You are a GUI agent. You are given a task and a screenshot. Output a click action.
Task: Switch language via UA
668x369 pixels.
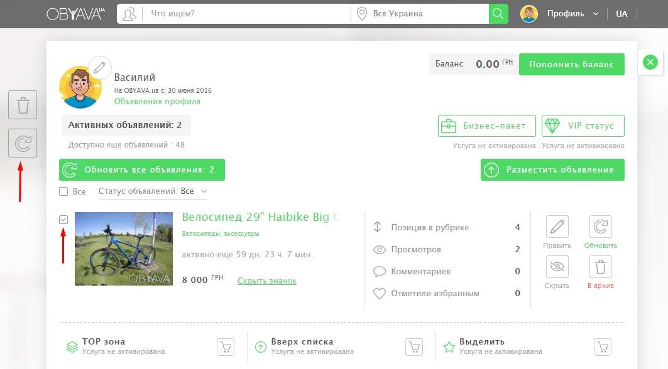pyautogui.click(x=621, y=14)
